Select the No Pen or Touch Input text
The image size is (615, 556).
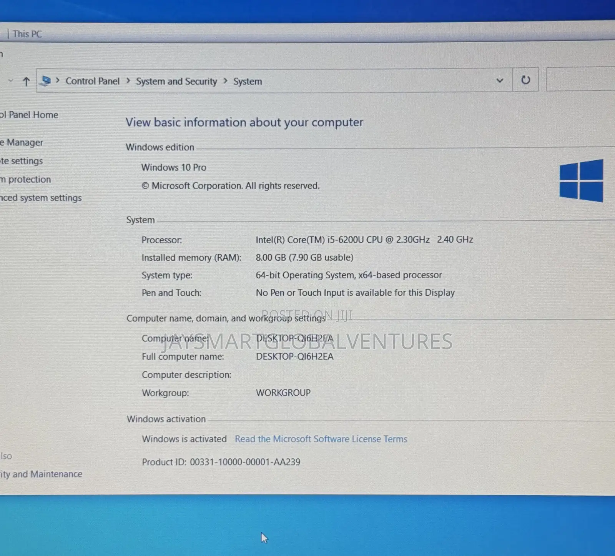pos(355,293)
